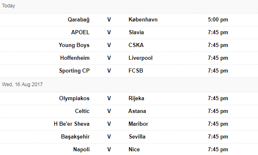Select Sevilla in the fixture list
The image size is (258, 155).
click(x=137, y=136)
